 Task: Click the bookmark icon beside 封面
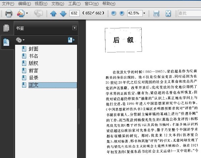(24, 49)
